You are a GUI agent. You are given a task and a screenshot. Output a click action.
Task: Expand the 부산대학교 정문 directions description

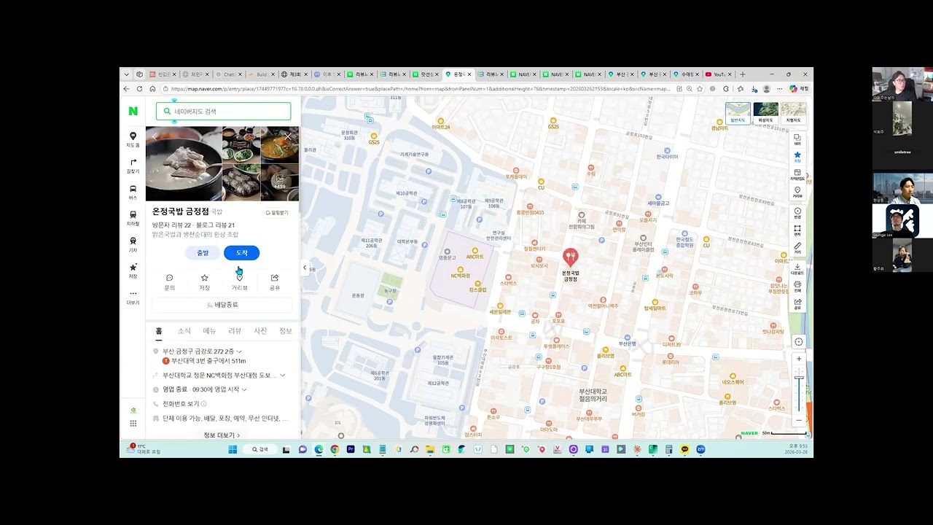pyautogui.click(x=282, y=375)
